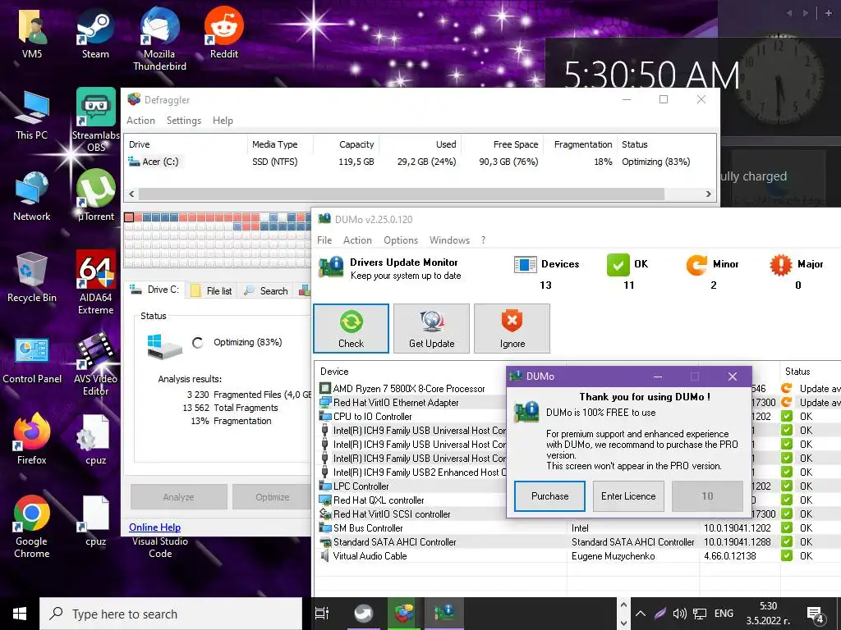Viewport: 841px width, 630px height.
Task: Click the Defraggler horizontal scrollbar thumb
Action: [401, 194]
